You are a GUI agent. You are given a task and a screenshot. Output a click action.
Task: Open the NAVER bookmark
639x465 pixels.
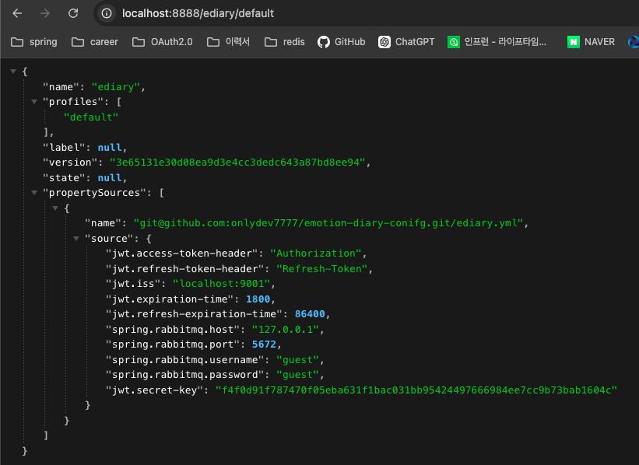pos(591,42)
